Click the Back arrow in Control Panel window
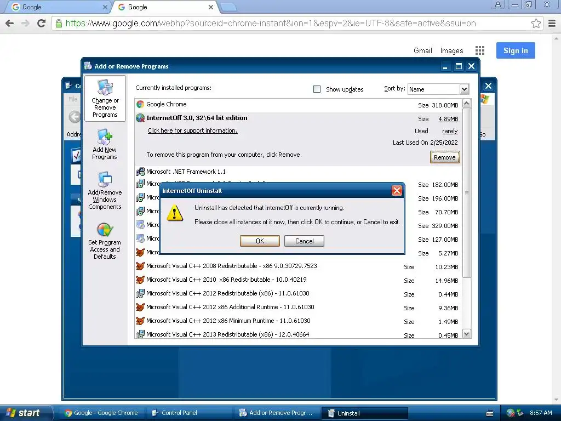This screenshot has width=561, height=421. pos(75,117)
